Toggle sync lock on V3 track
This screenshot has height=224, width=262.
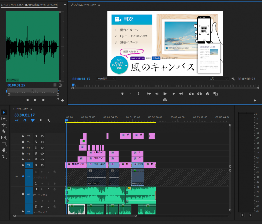tap(36, 153)
